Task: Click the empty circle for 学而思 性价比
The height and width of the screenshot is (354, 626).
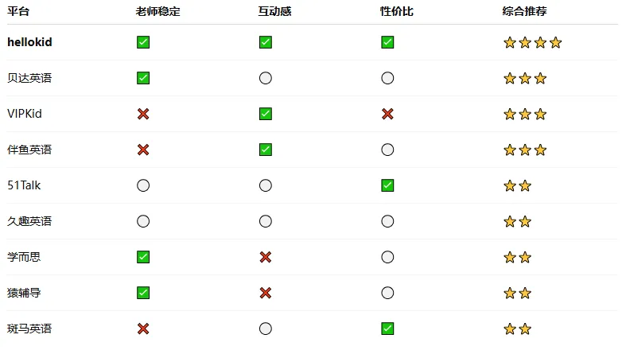Action: [x=387, y=257]
